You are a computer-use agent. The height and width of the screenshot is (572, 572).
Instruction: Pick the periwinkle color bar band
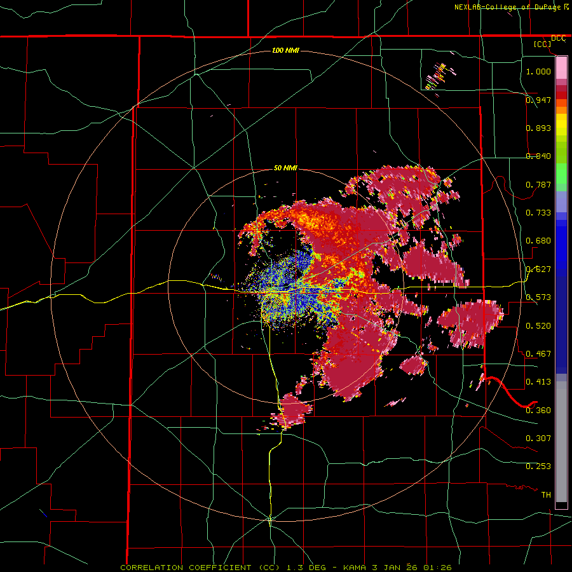tap(561, 201)
